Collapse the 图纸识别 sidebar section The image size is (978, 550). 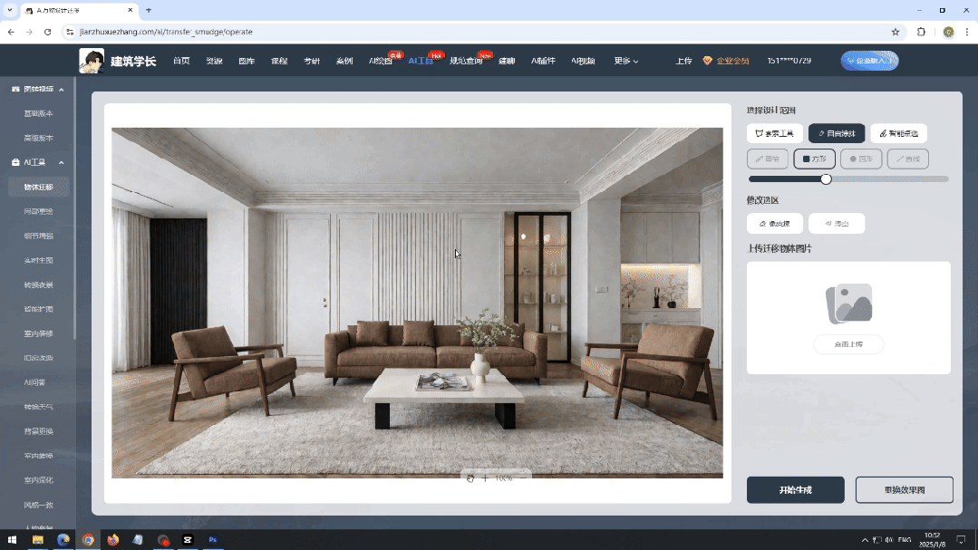(x=61, y=90)
